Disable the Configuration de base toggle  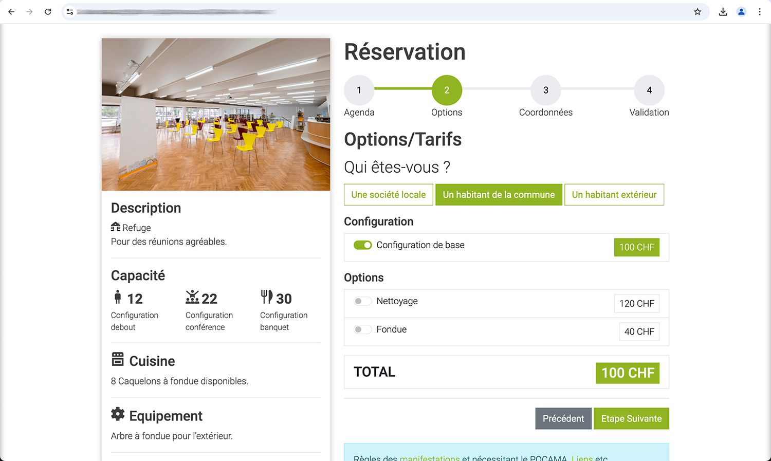(x=362, y=245)
